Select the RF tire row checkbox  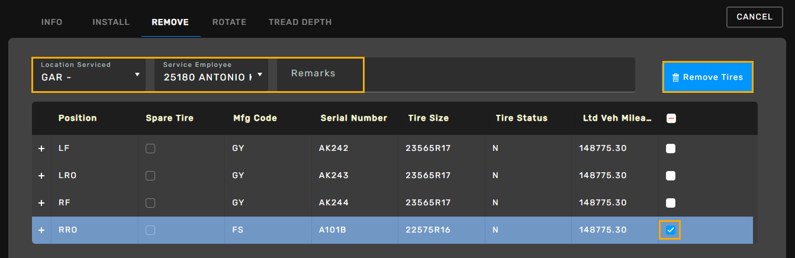pyautogui.click(x=671, y=203)
